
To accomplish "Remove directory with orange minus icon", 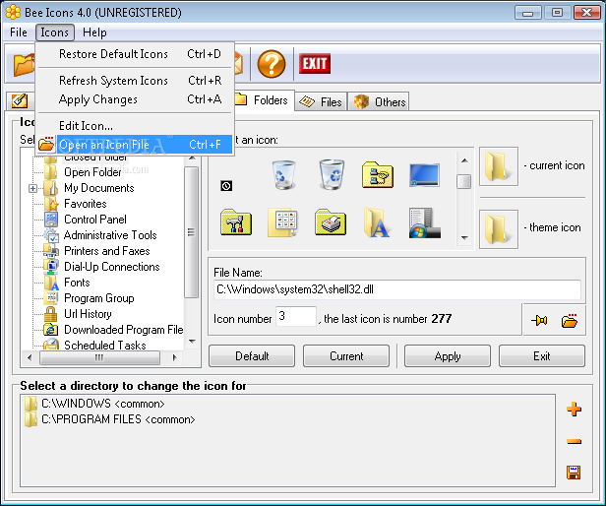I will pyautogui.click(x=574, y=441).
